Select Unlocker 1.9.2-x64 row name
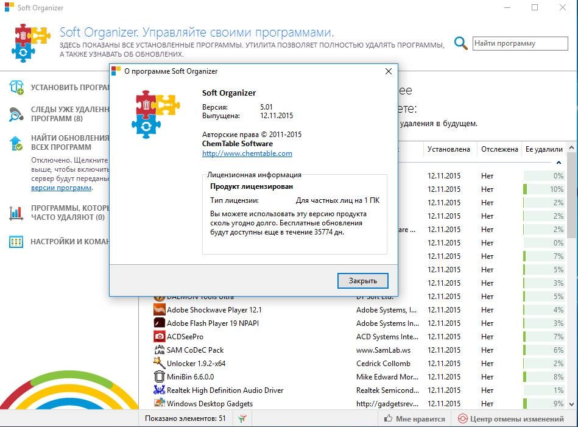Screen dimensions: 578x427 coord(196,364)
